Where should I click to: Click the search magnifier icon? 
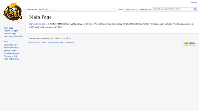coord(195,9)
